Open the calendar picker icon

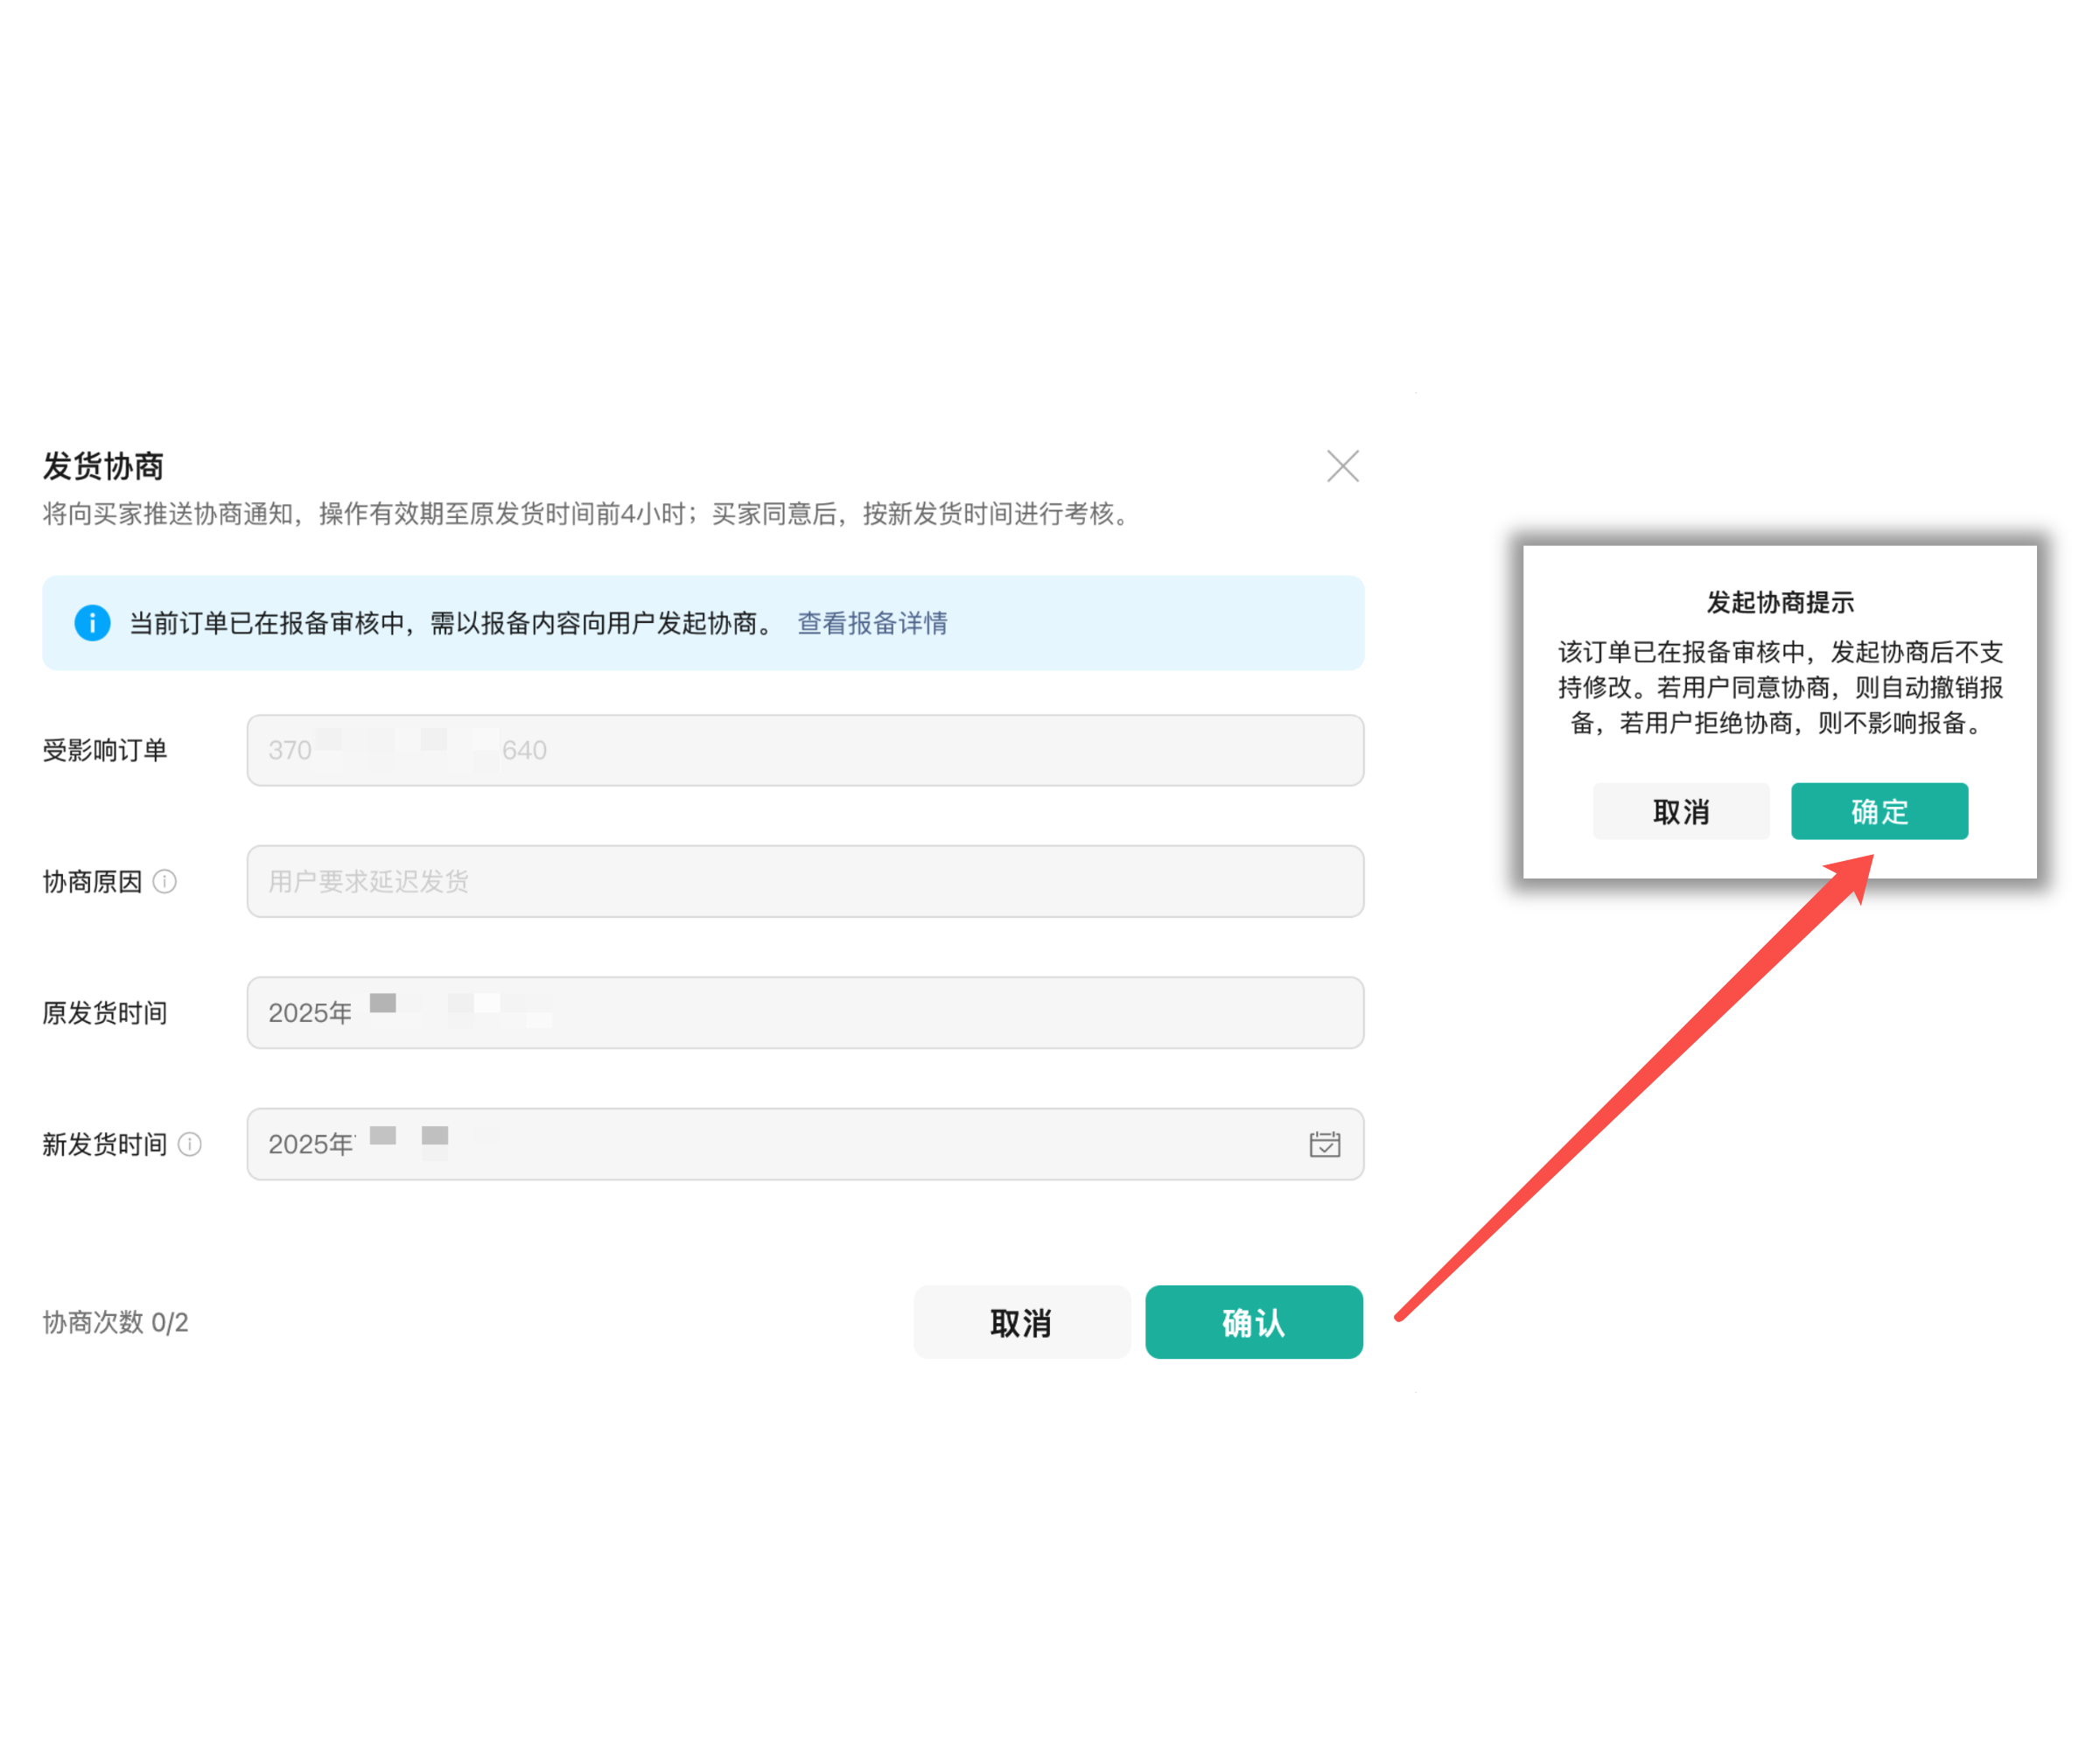[1324, 1144]
